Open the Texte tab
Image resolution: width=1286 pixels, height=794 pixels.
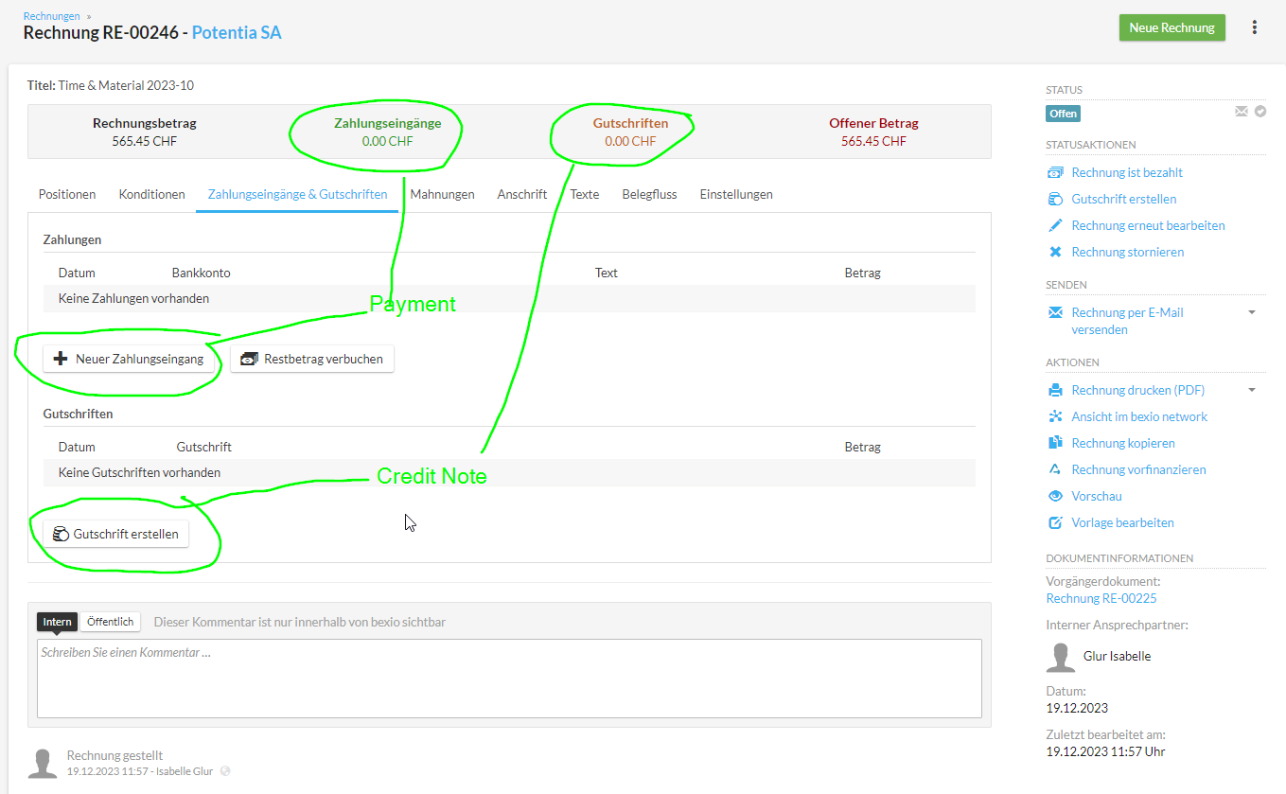[x=585, y=194]
